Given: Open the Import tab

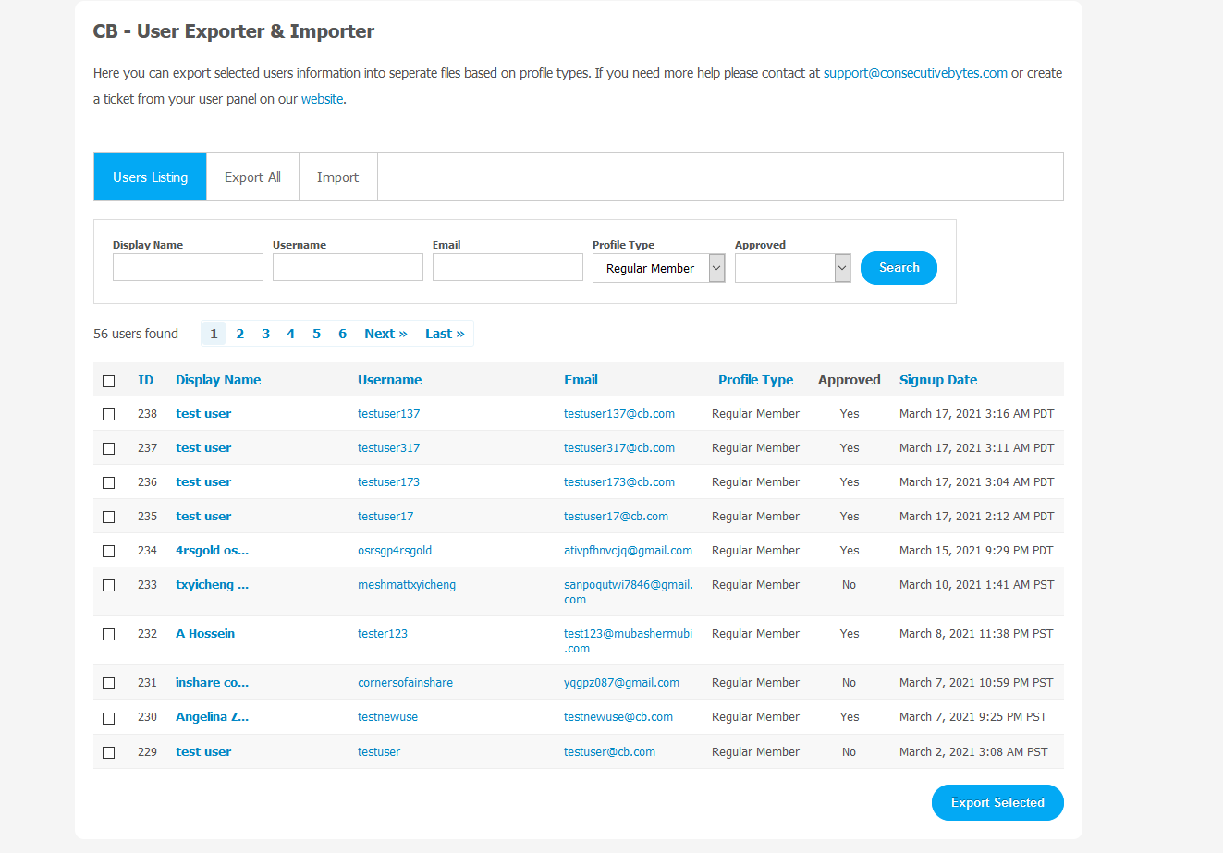Looking at the screenshot, I should [337, 177].
